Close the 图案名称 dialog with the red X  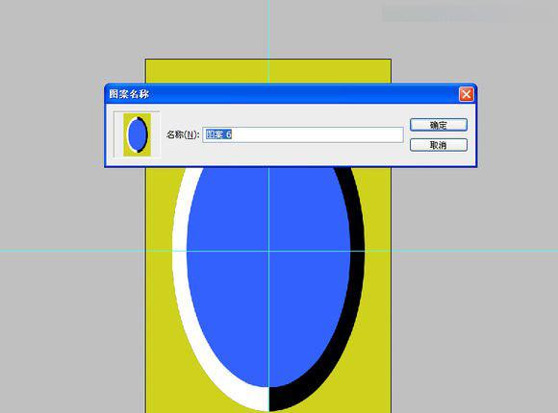click(x=467, y=94)
